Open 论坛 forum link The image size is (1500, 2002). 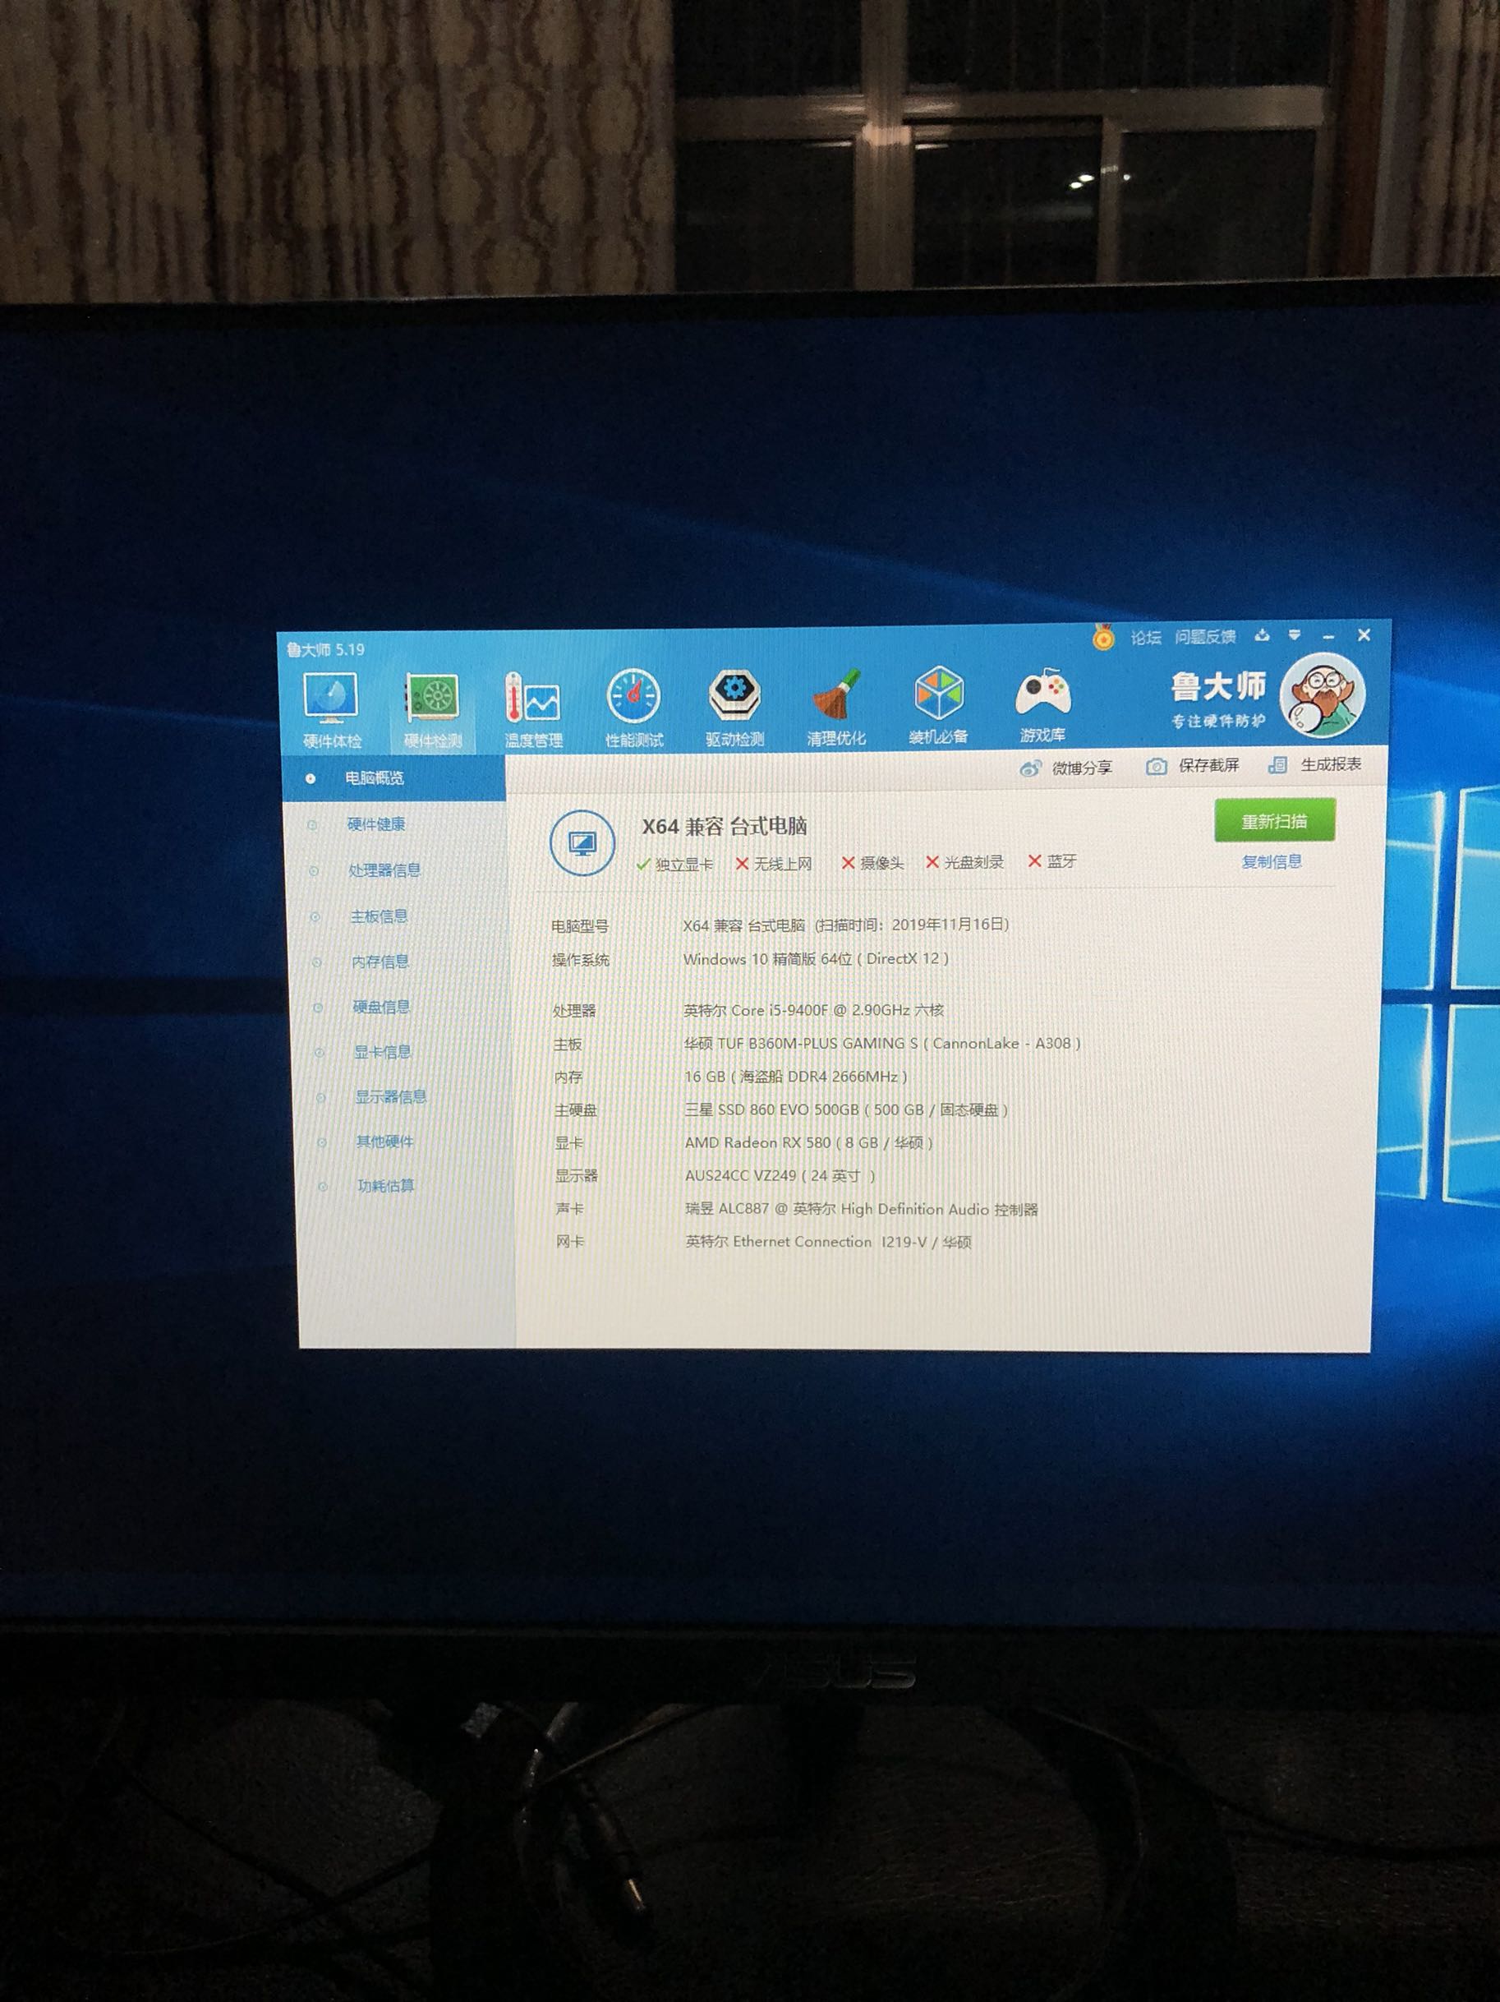coord(1145,637)
